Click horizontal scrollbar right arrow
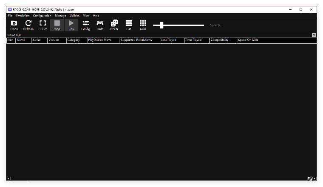 click(314, 179)
